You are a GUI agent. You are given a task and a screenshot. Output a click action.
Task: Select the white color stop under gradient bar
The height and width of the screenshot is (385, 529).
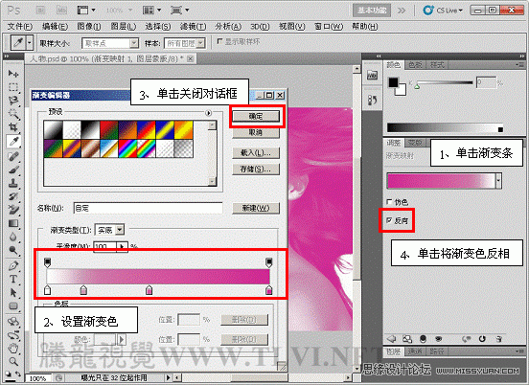[48, 290]
